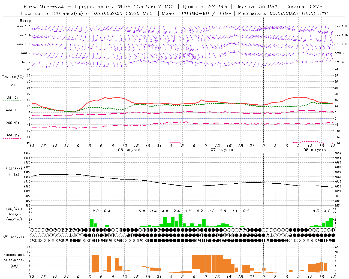Click the precipitation total 2.7
Viewport: 349px width, 279px height.
tap(200, 211)
